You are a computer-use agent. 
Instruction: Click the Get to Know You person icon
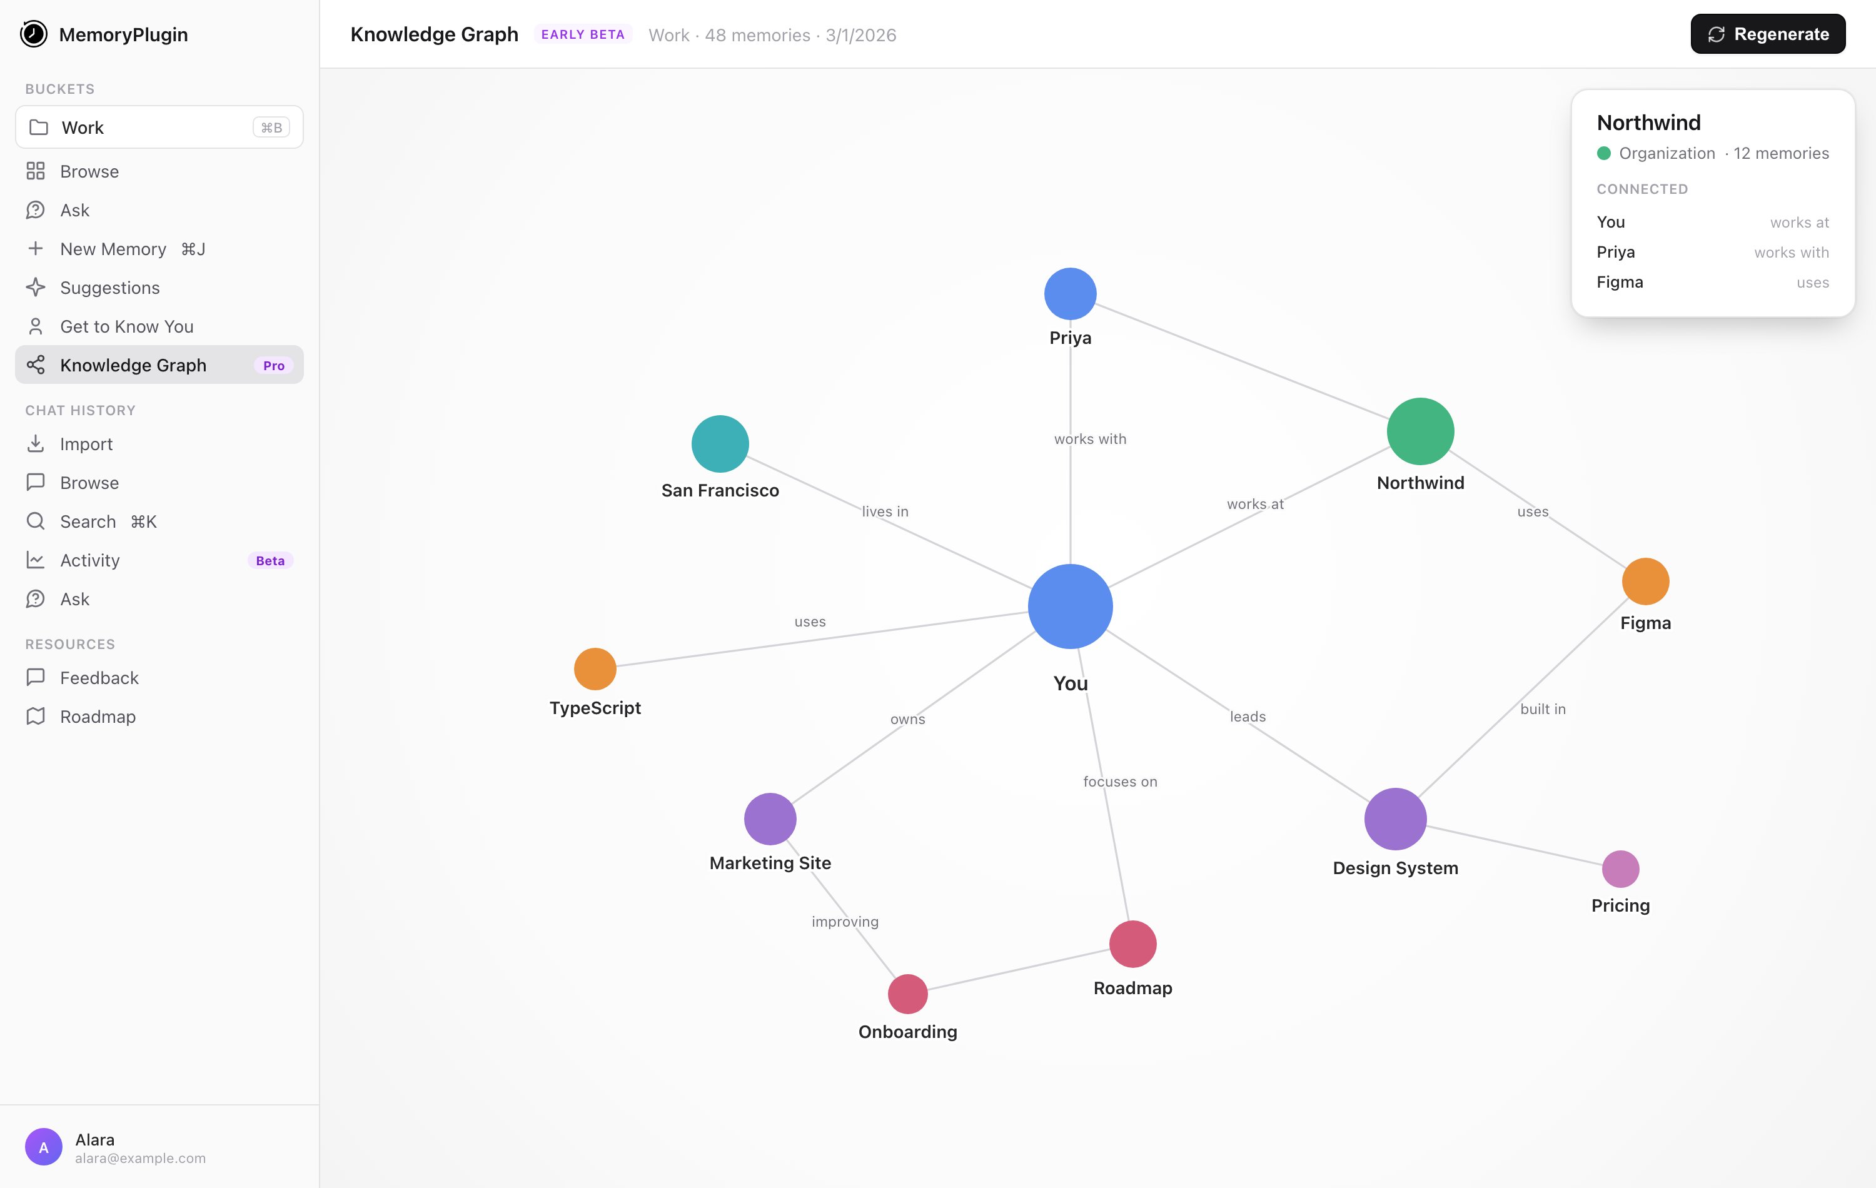[x=36, y=326]
